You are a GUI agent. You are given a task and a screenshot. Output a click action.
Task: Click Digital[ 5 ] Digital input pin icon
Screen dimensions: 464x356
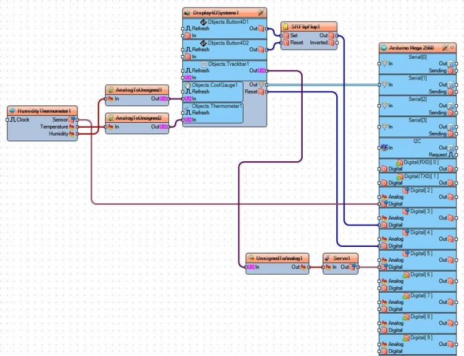[x=384, y=267]
